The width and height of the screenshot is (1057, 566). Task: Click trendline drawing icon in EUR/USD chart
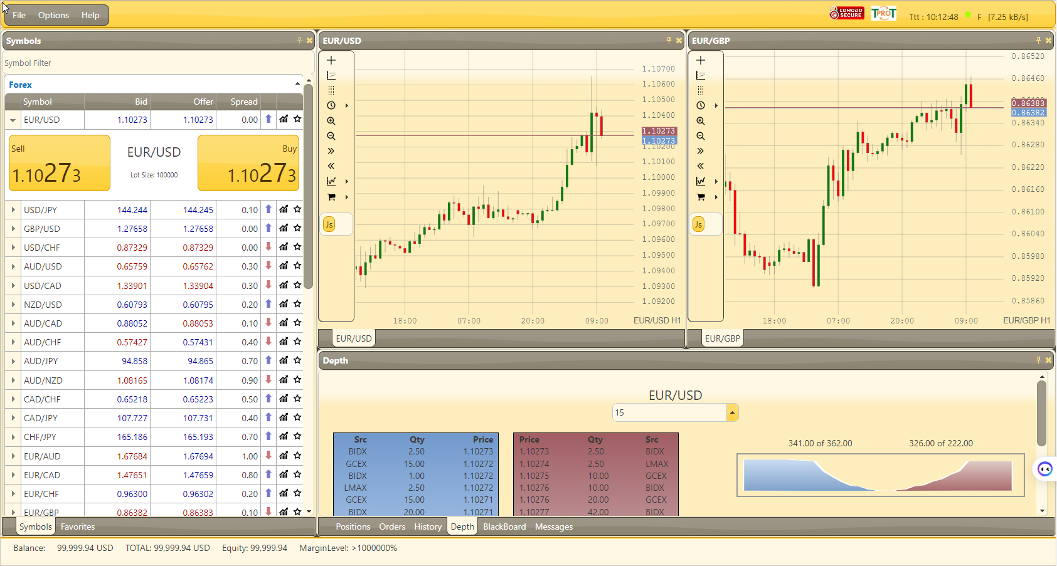[x=331, y=75]
